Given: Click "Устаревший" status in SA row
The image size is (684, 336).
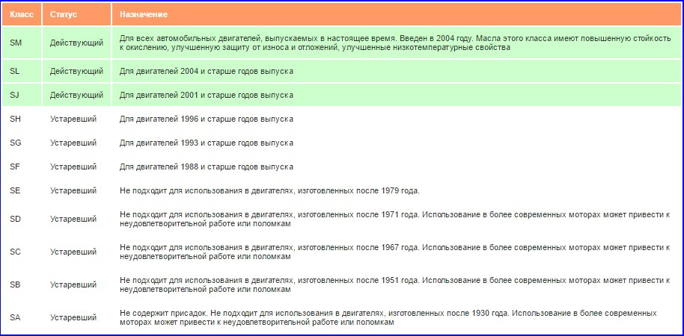Looking at the screenshot, I should pyautogui.click(x=73, y=318).
